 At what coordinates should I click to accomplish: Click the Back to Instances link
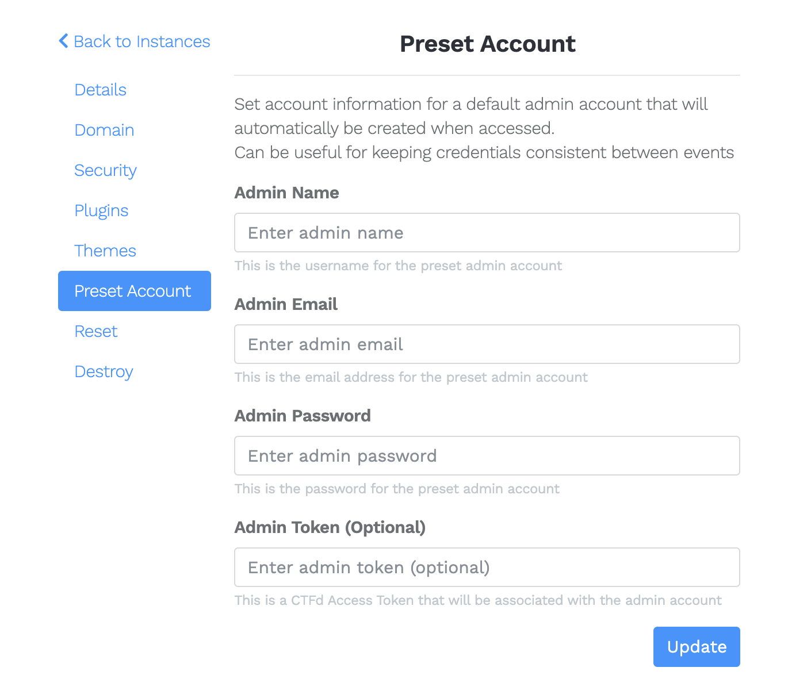[141, 41]
